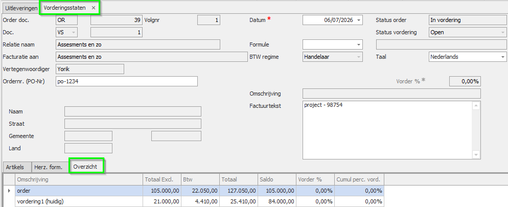
Task: Click the Status order field
Action: point(468,20)
